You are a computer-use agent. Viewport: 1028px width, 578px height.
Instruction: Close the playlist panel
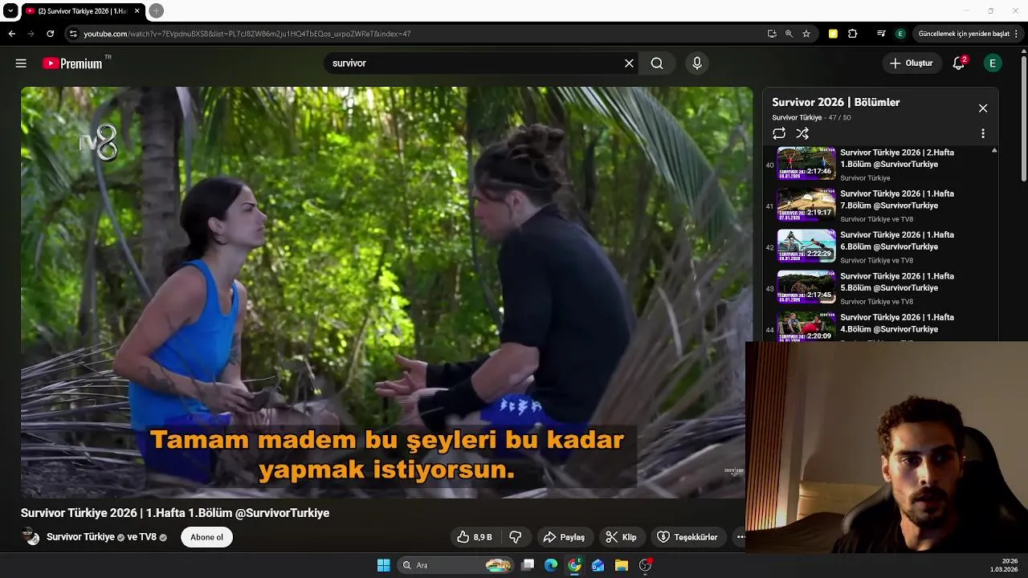click(983, 108)
